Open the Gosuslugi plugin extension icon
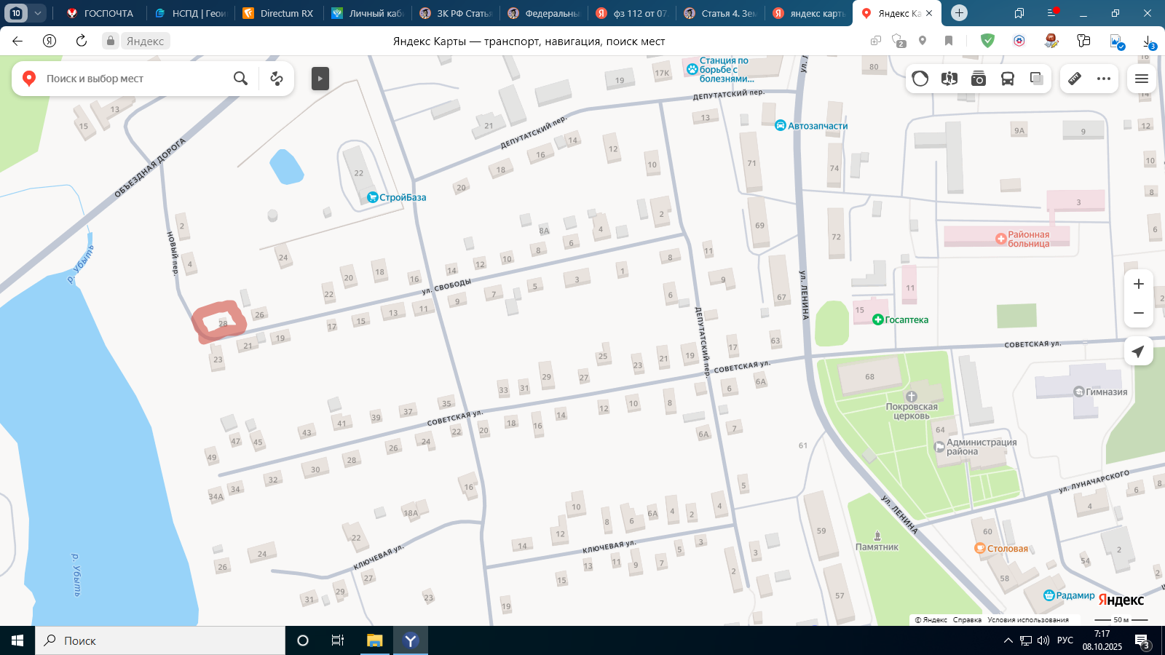Image resolution: width=1165 pixels, height=655 pixels. pyautogui.click(x=1019, y=41)
